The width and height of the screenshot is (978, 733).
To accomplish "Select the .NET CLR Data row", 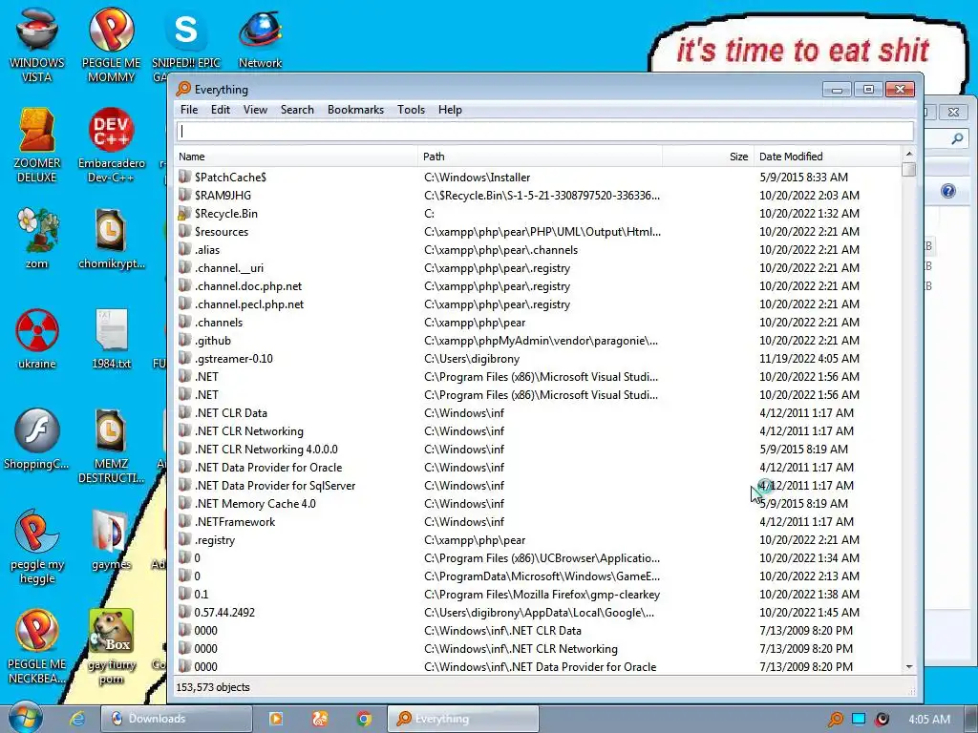I will pos(539,412).
